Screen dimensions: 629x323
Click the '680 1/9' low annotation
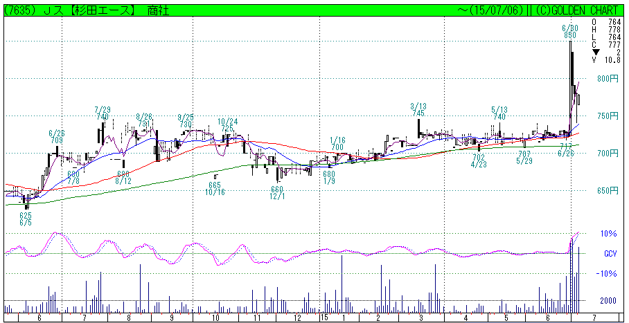[x=329, y=178]
